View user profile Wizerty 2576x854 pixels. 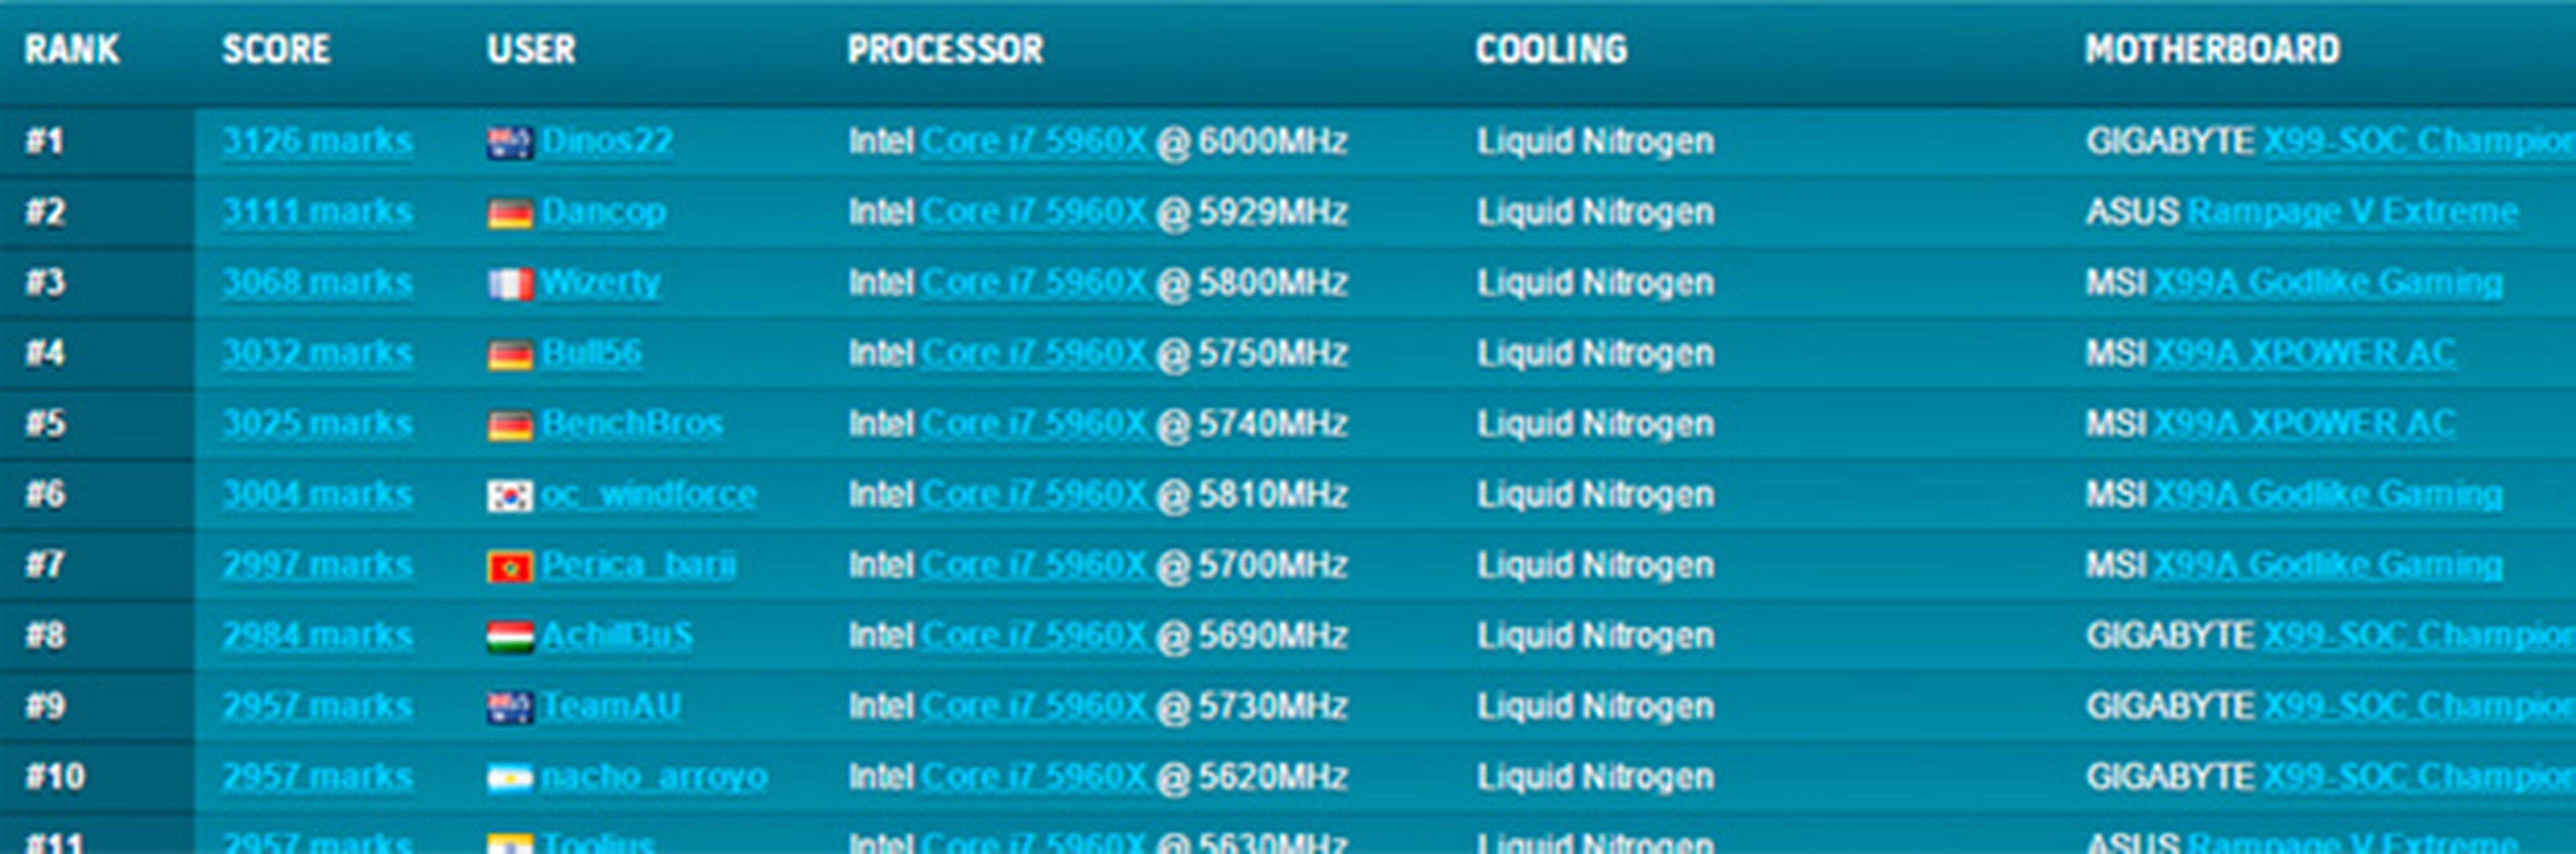pyautogui.click(x=600, y=283)
